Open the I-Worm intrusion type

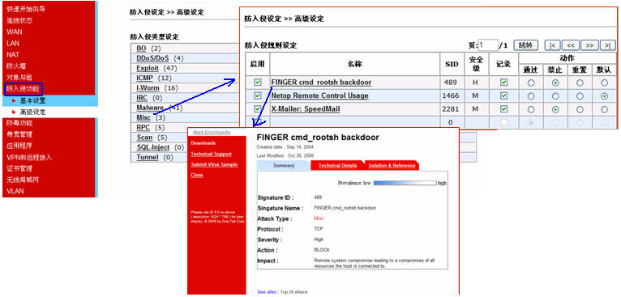(148, 87)
